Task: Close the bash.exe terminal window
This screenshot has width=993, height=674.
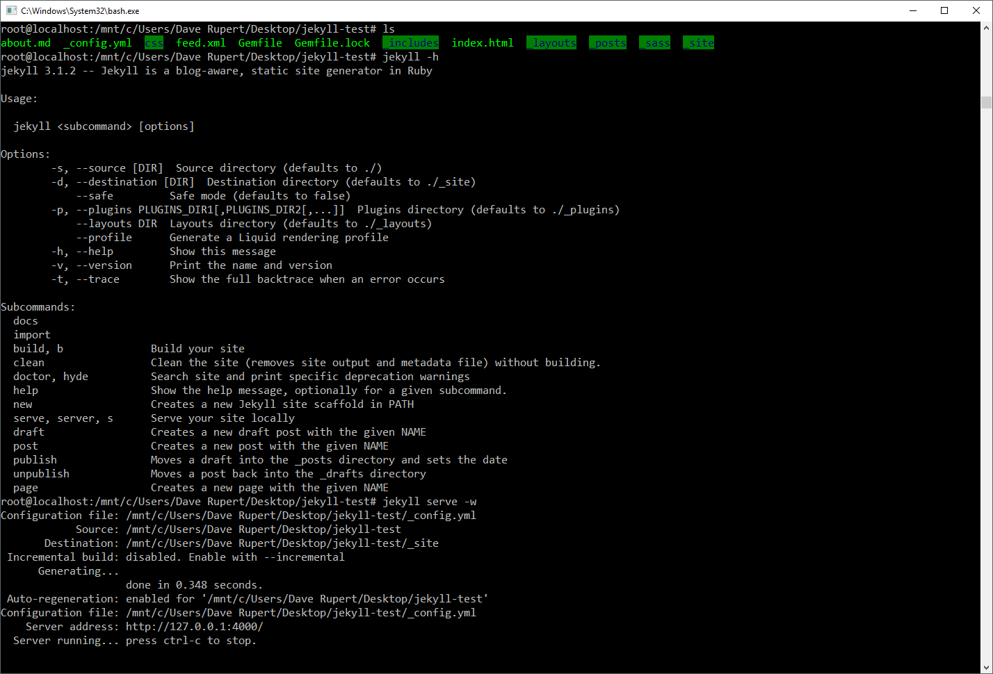Action: tap(976, 10)
